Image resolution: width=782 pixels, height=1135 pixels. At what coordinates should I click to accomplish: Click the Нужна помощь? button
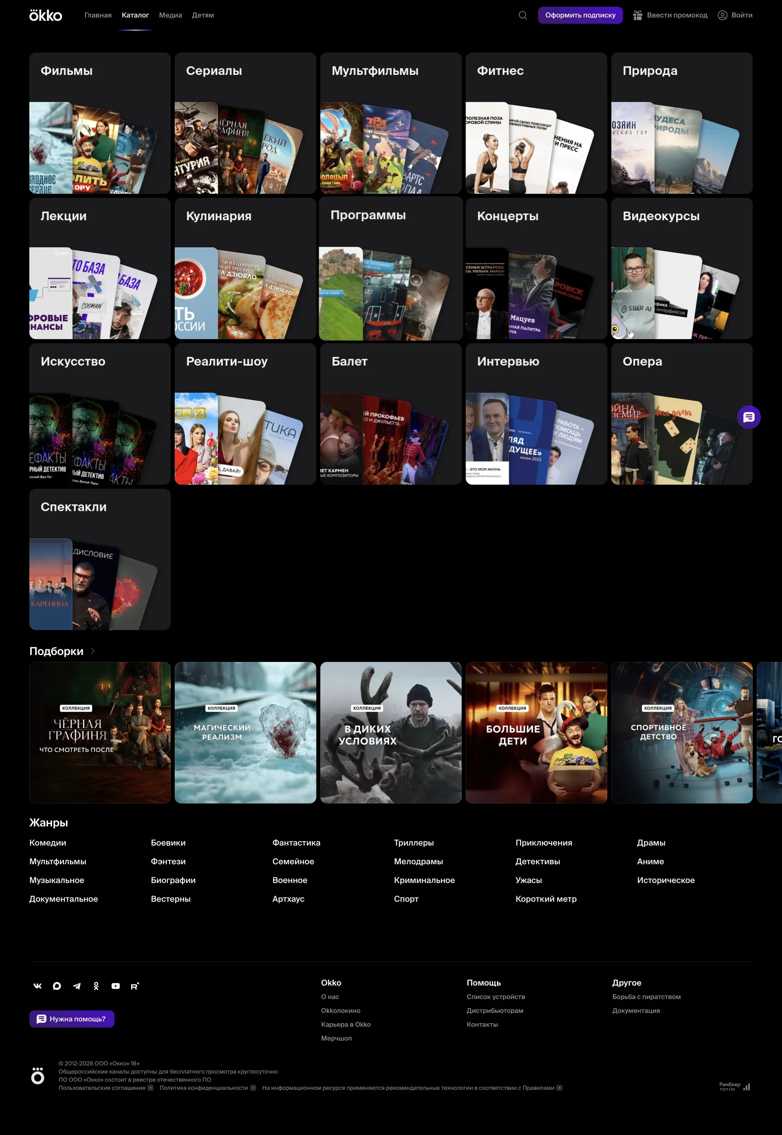tap(72, 1019)
